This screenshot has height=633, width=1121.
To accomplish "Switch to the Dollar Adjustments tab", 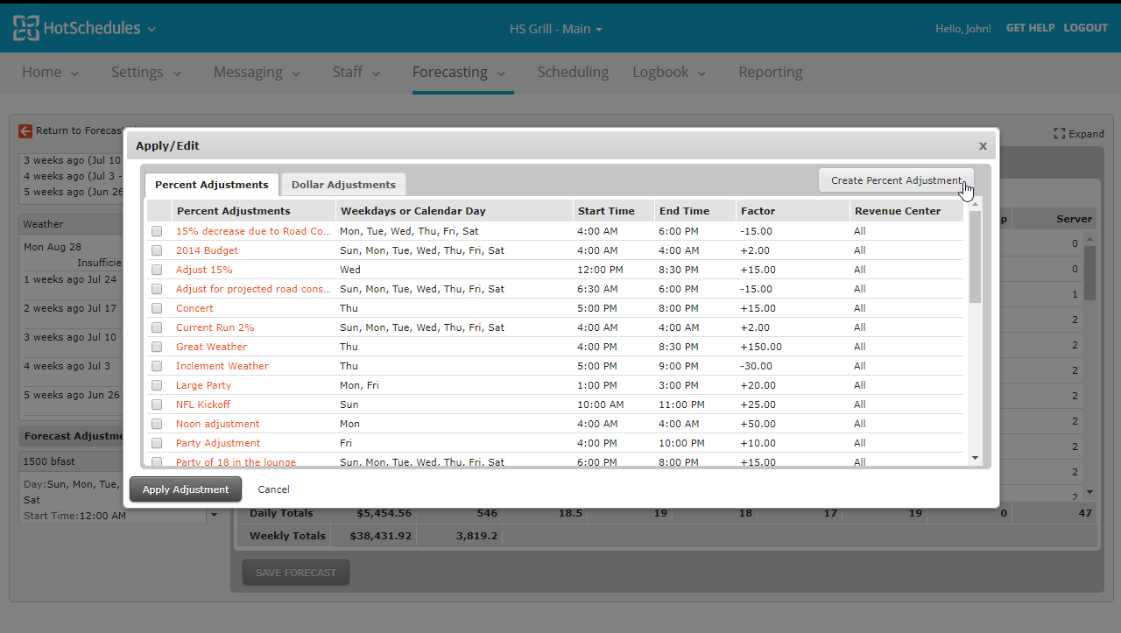I will [x=343, y=185].
